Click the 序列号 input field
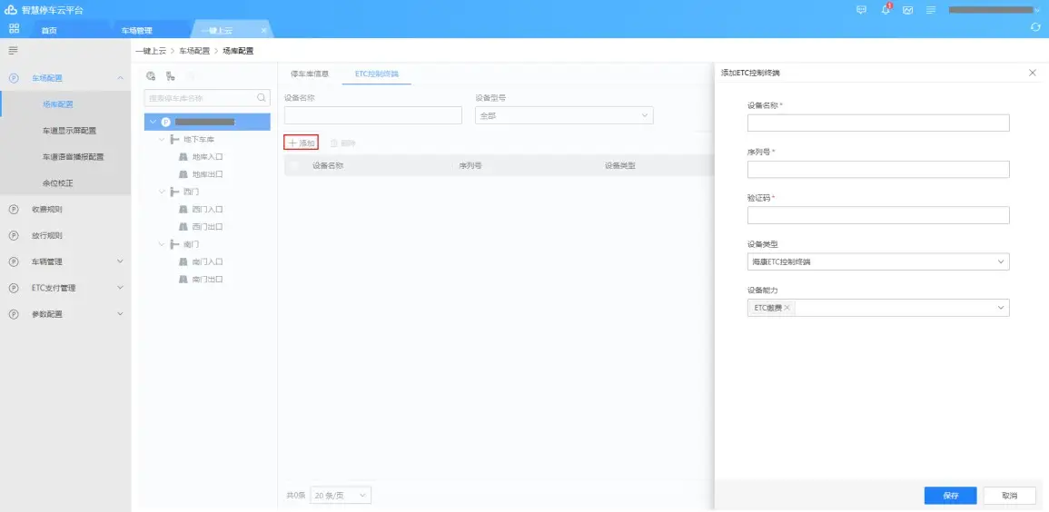1049x512 pixels. (877, 169)
